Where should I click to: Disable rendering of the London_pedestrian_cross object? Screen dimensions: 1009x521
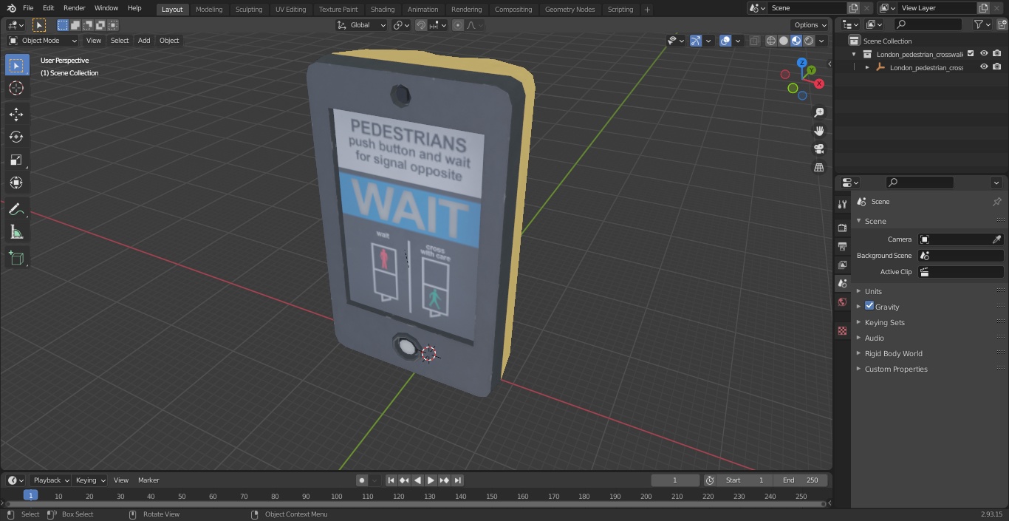coord(997,67)
